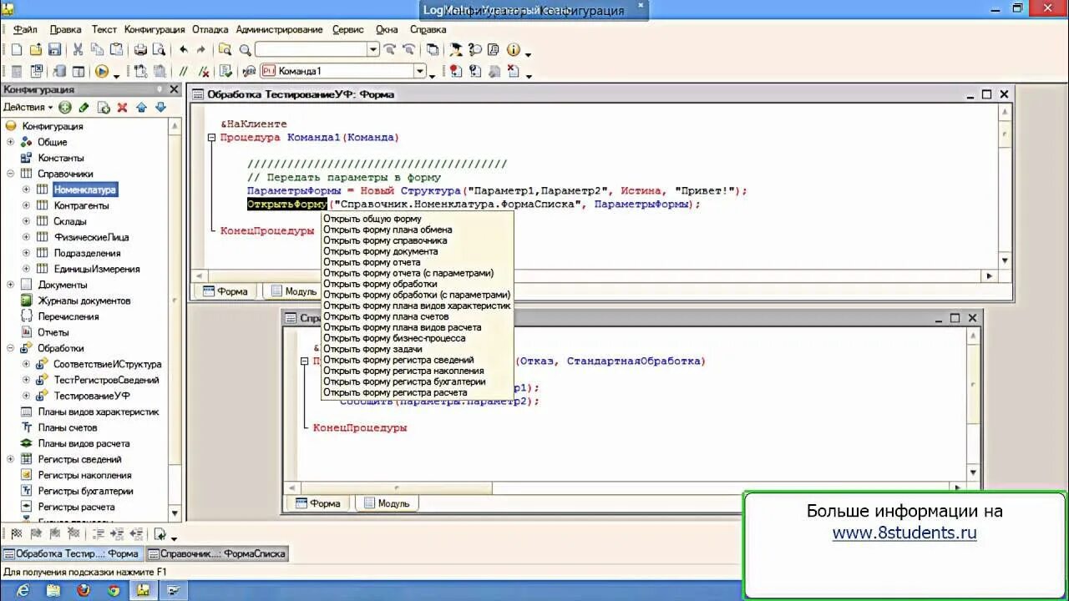Click the magnifier search icon
The width and height of the screenshot is (1069, 601).
[245, 50]
